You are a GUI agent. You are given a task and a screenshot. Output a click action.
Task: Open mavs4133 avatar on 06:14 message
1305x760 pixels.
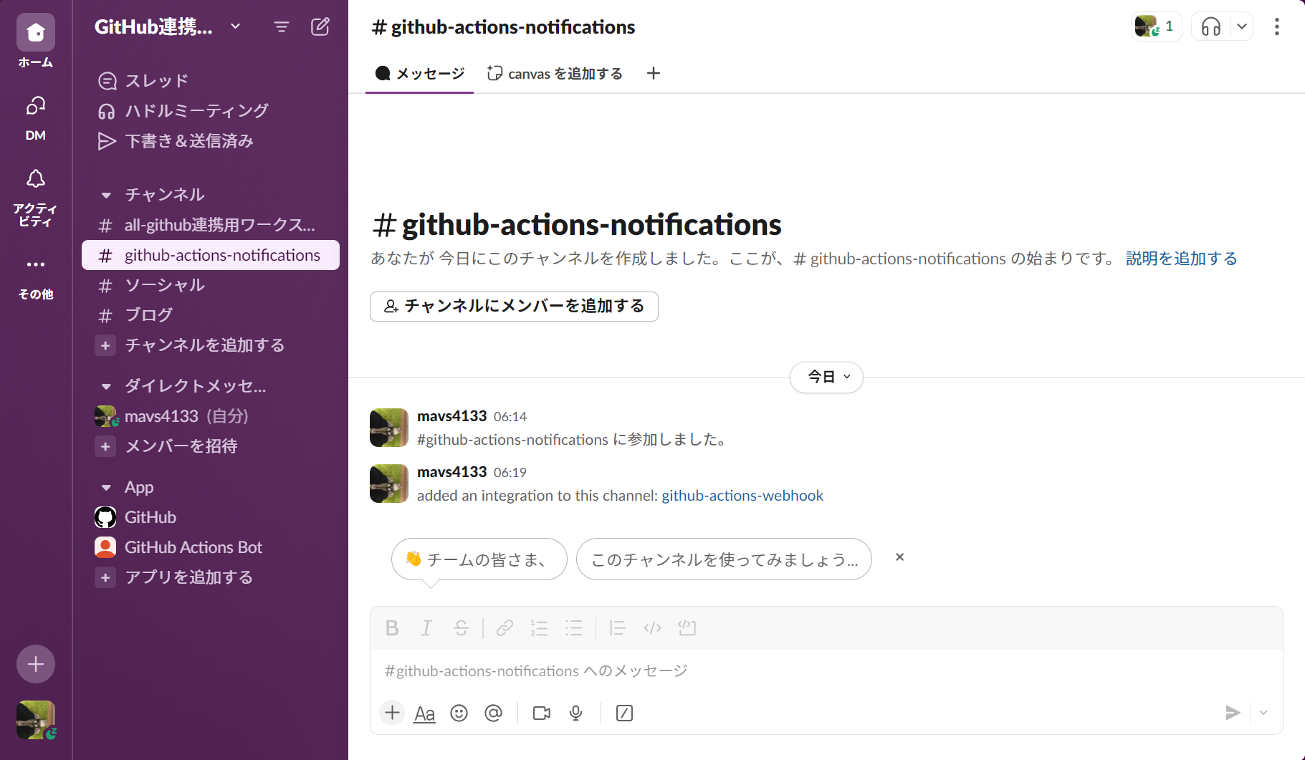[389, 428]
